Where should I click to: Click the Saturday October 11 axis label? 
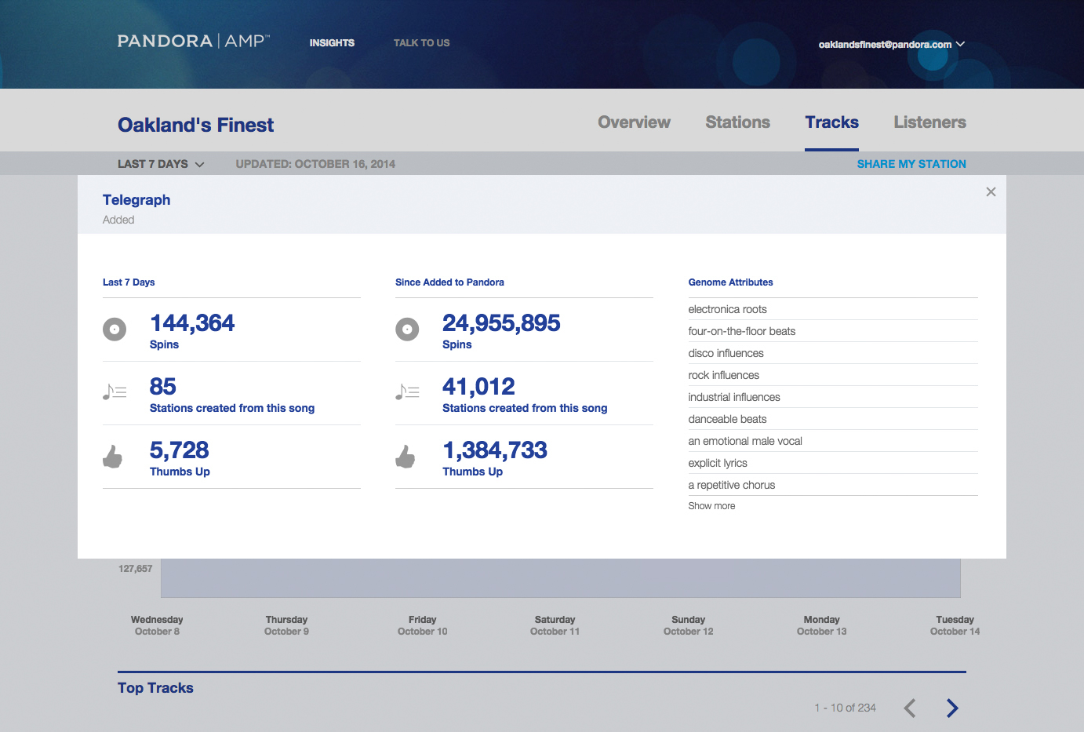(555, 625)
